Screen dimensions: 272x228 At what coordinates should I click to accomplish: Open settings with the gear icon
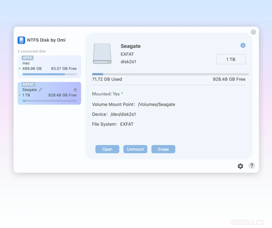pos(240,166)
